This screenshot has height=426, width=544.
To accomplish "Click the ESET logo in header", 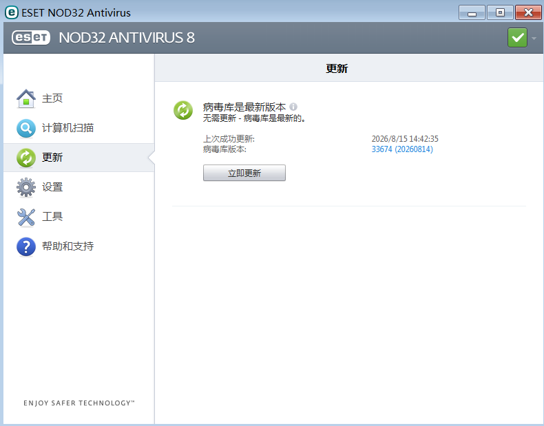I will [x=31, y=37].
